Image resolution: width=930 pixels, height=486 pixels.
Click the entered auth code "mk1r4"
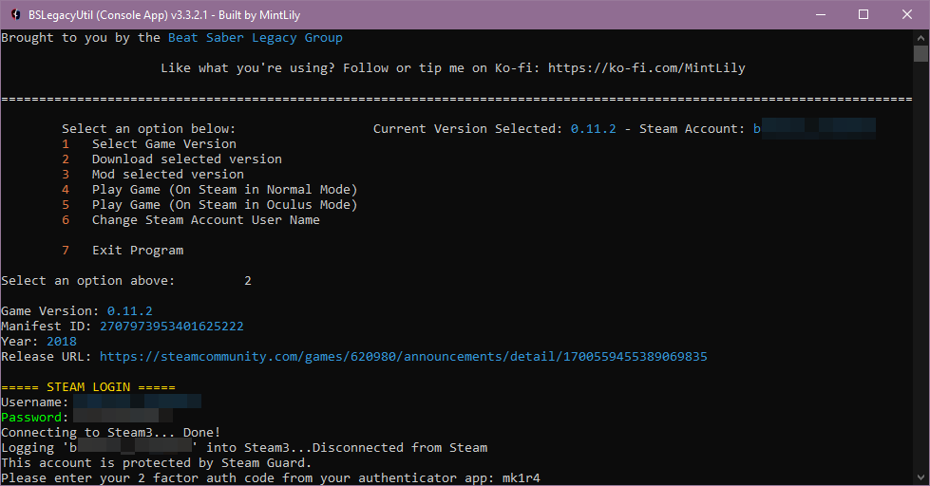point(521,477)
